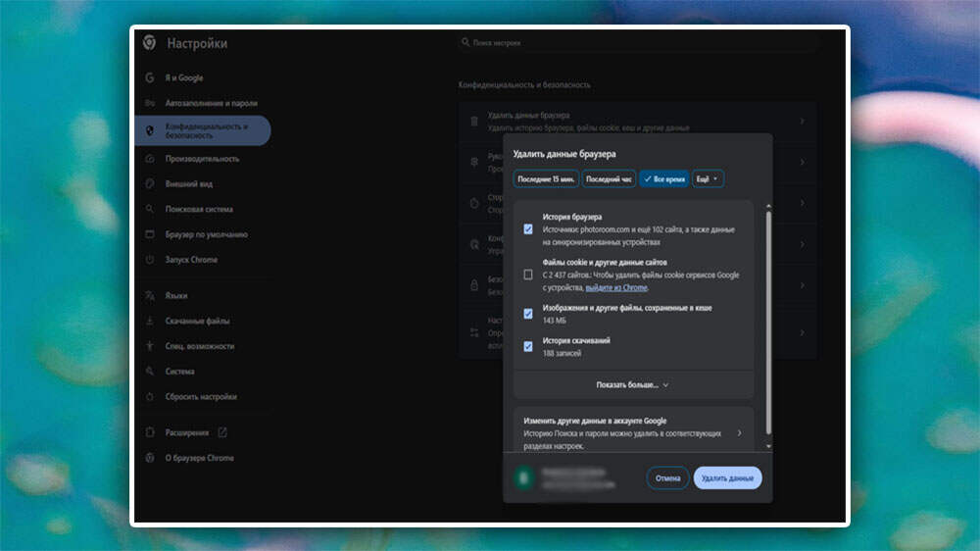Uncheck the История скачиваний checkbox
The image size is (980, 551).
click(x=528, y=346)
